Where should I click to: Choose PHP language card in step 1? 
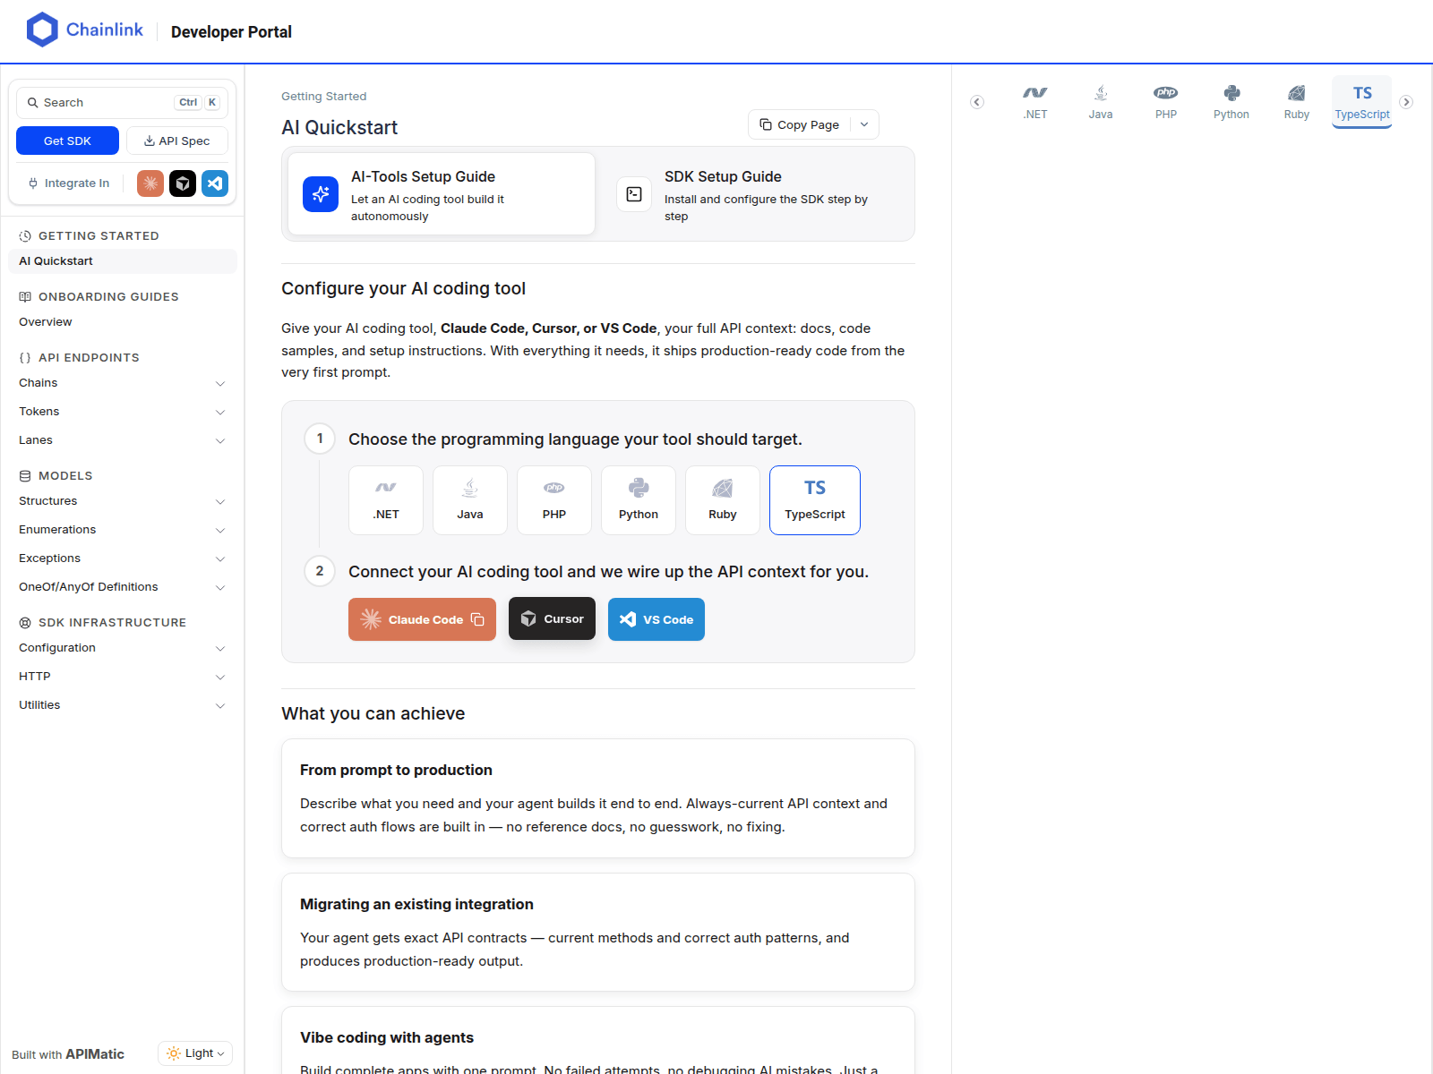[x=554, y=500]
